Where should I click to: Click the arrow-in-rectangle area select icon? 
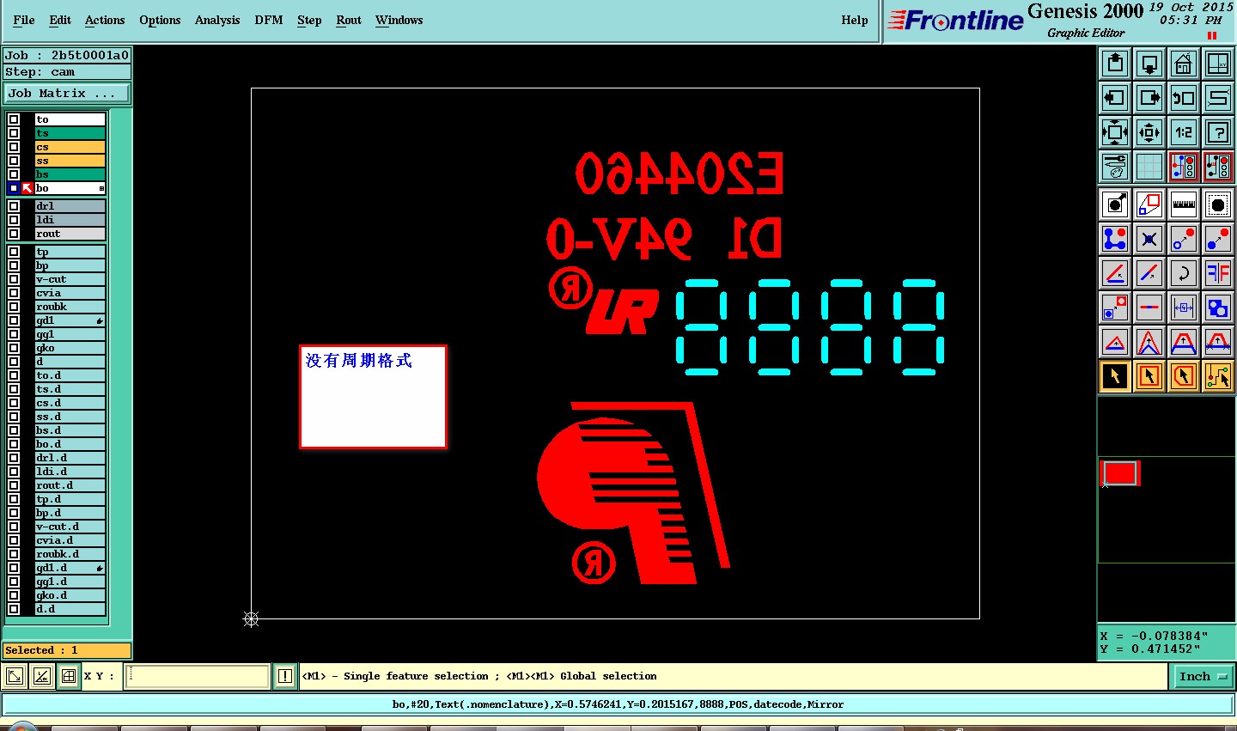coord(1149,376)
